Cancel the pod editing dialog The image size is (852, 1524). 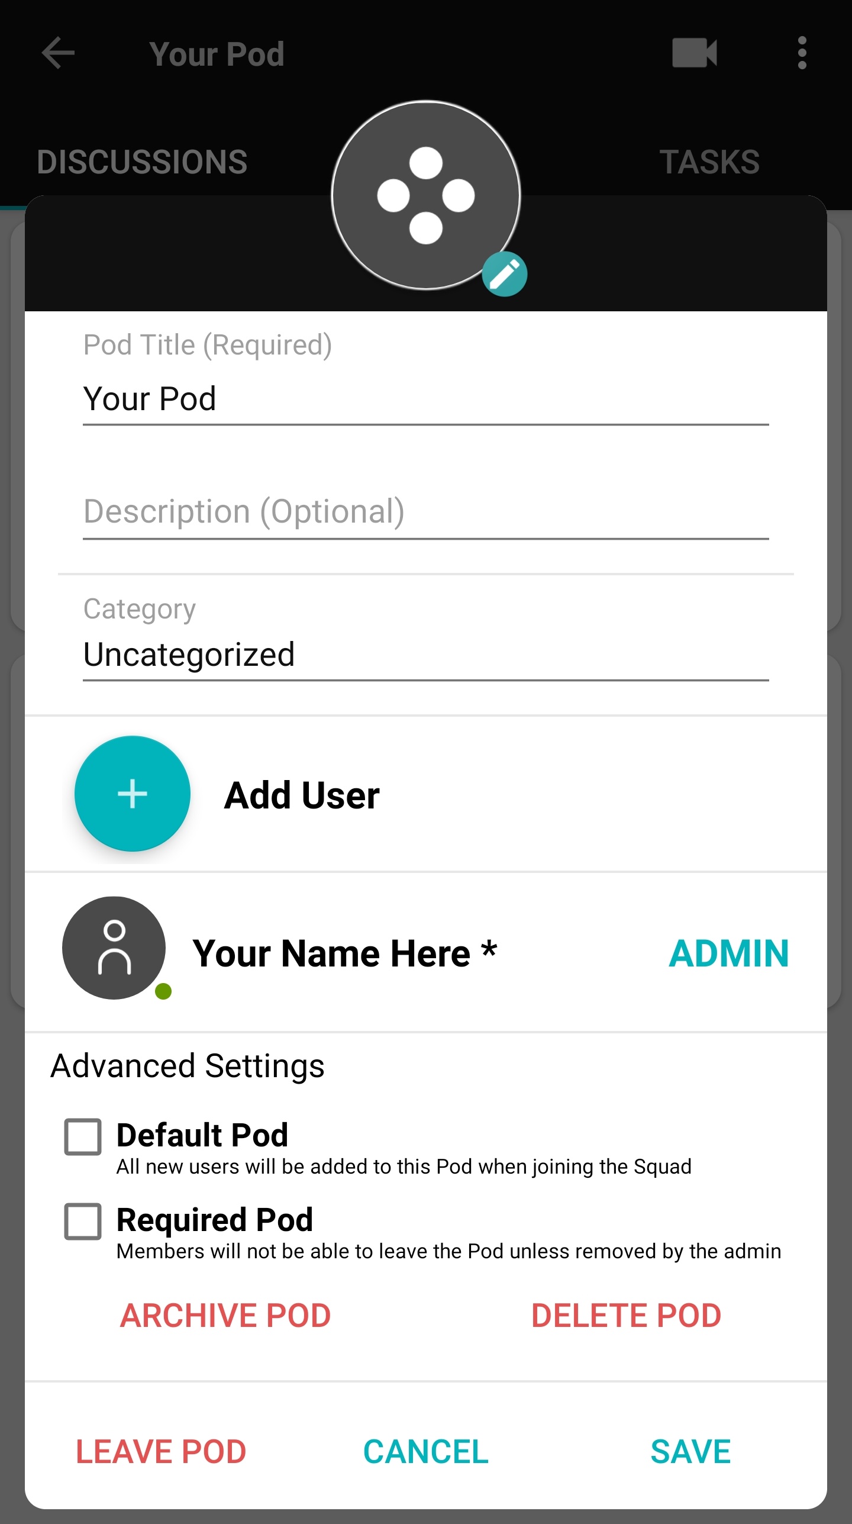pos(425,1451)
